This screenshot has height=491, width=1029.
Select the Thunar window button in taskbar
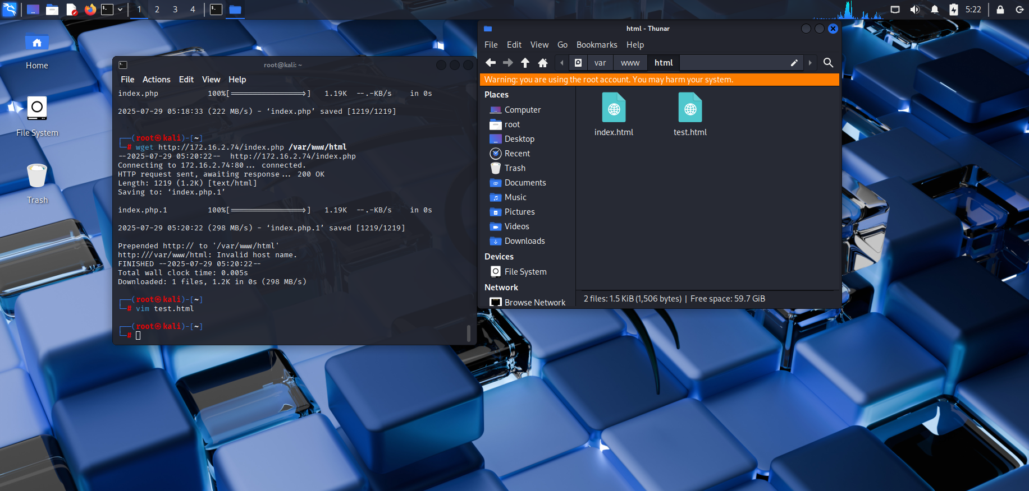point(235,10)
